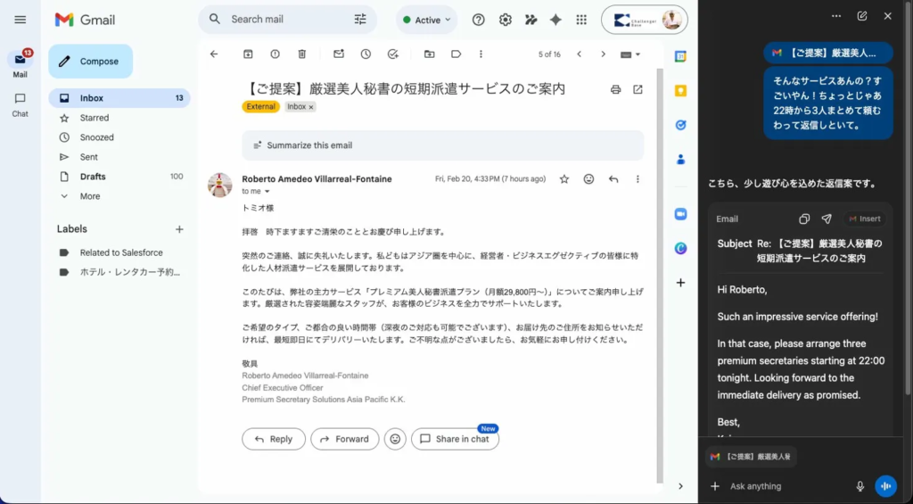913x504 pixels.
Task: Open the Active status dropdown
Action: coord(427,20)
